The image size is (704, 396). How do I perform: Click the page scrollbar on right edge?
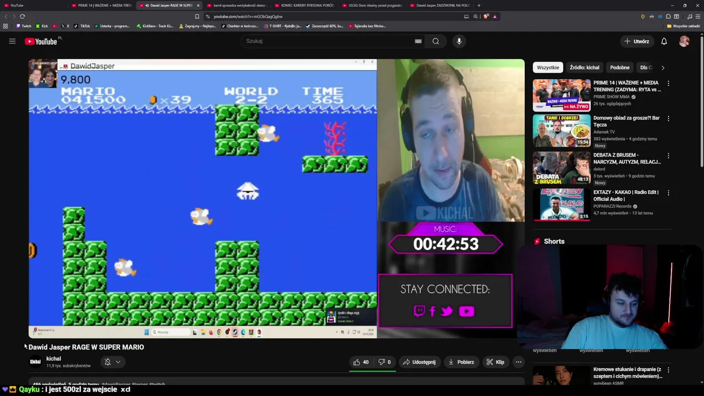(701, 102)
